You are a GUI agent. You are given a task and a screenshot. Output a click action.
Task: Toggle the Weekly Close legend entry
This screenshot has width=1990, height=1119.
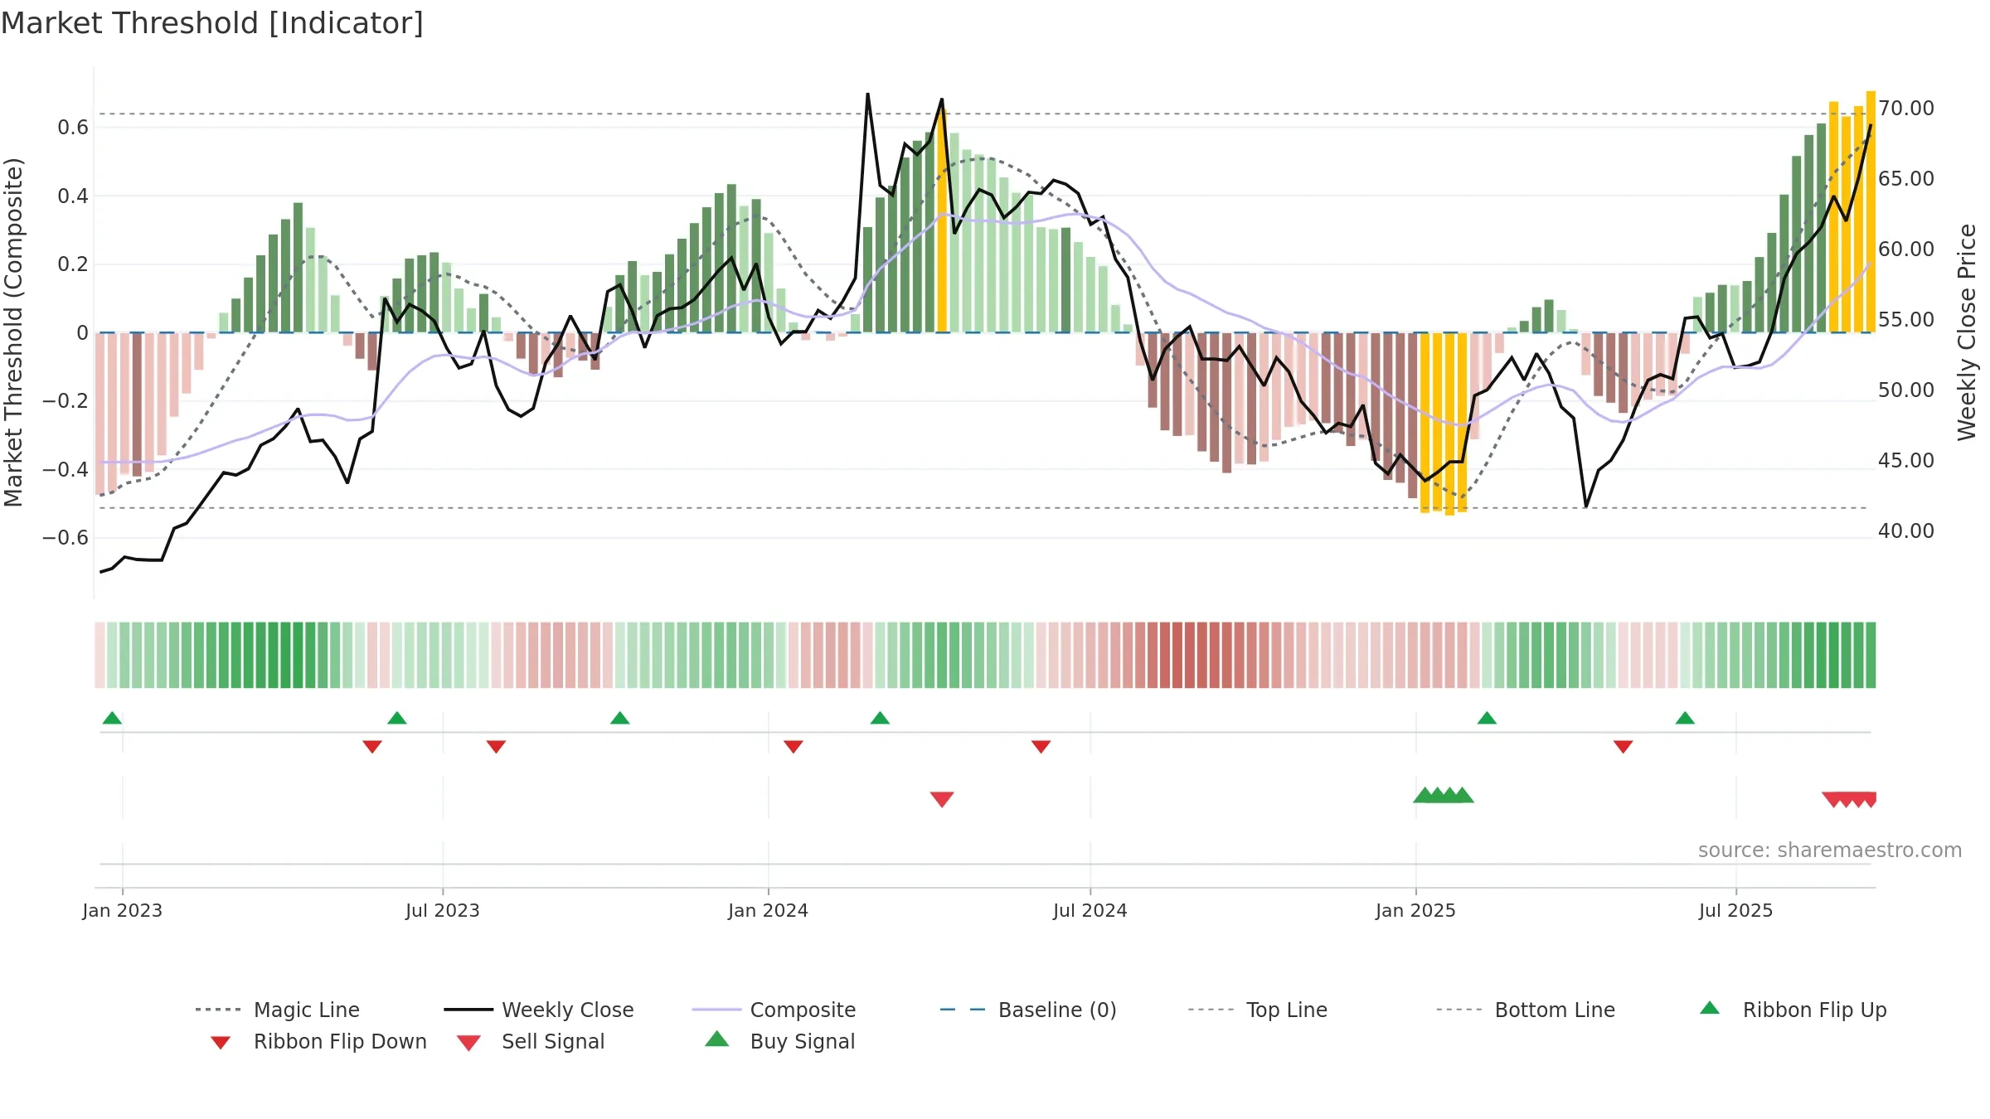538,1010
